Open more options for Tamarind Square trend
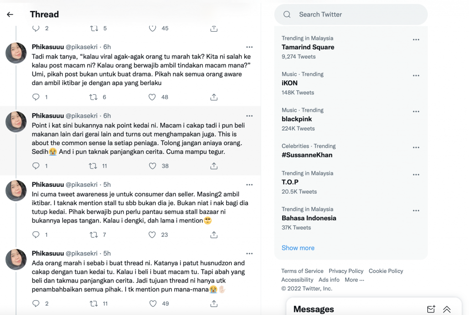Image resolution: width=469 pixels, height=315 pixels. point(416,40)
